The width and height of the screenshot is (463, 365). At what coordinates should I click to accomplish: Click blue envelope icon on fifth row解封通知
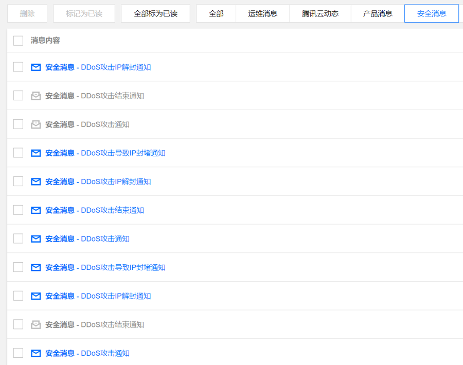(35, 181)
